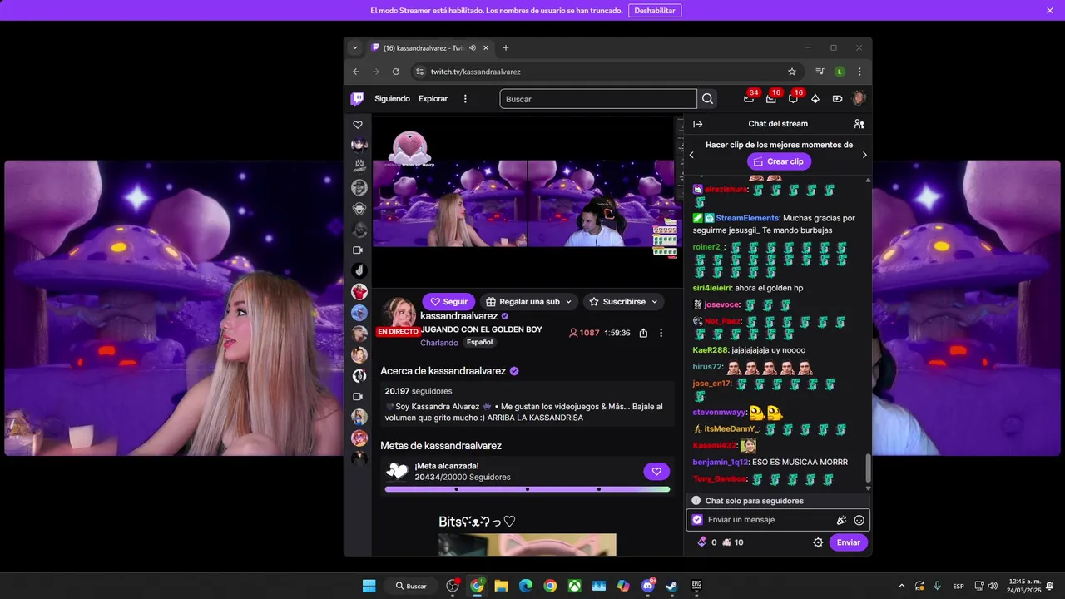Open Windows Start menu
The width and height of the screenshot is (1065, 599).
coord(369,586)
